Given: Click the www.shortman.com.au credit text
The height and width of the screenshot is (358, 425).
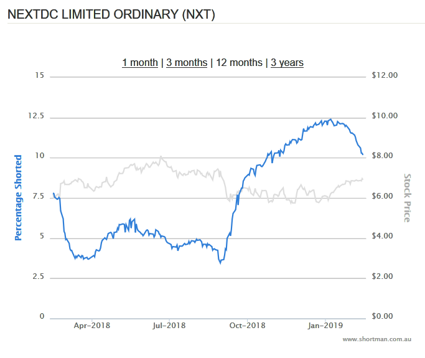Looking at the screenshot, I should (x=376, y=339).
